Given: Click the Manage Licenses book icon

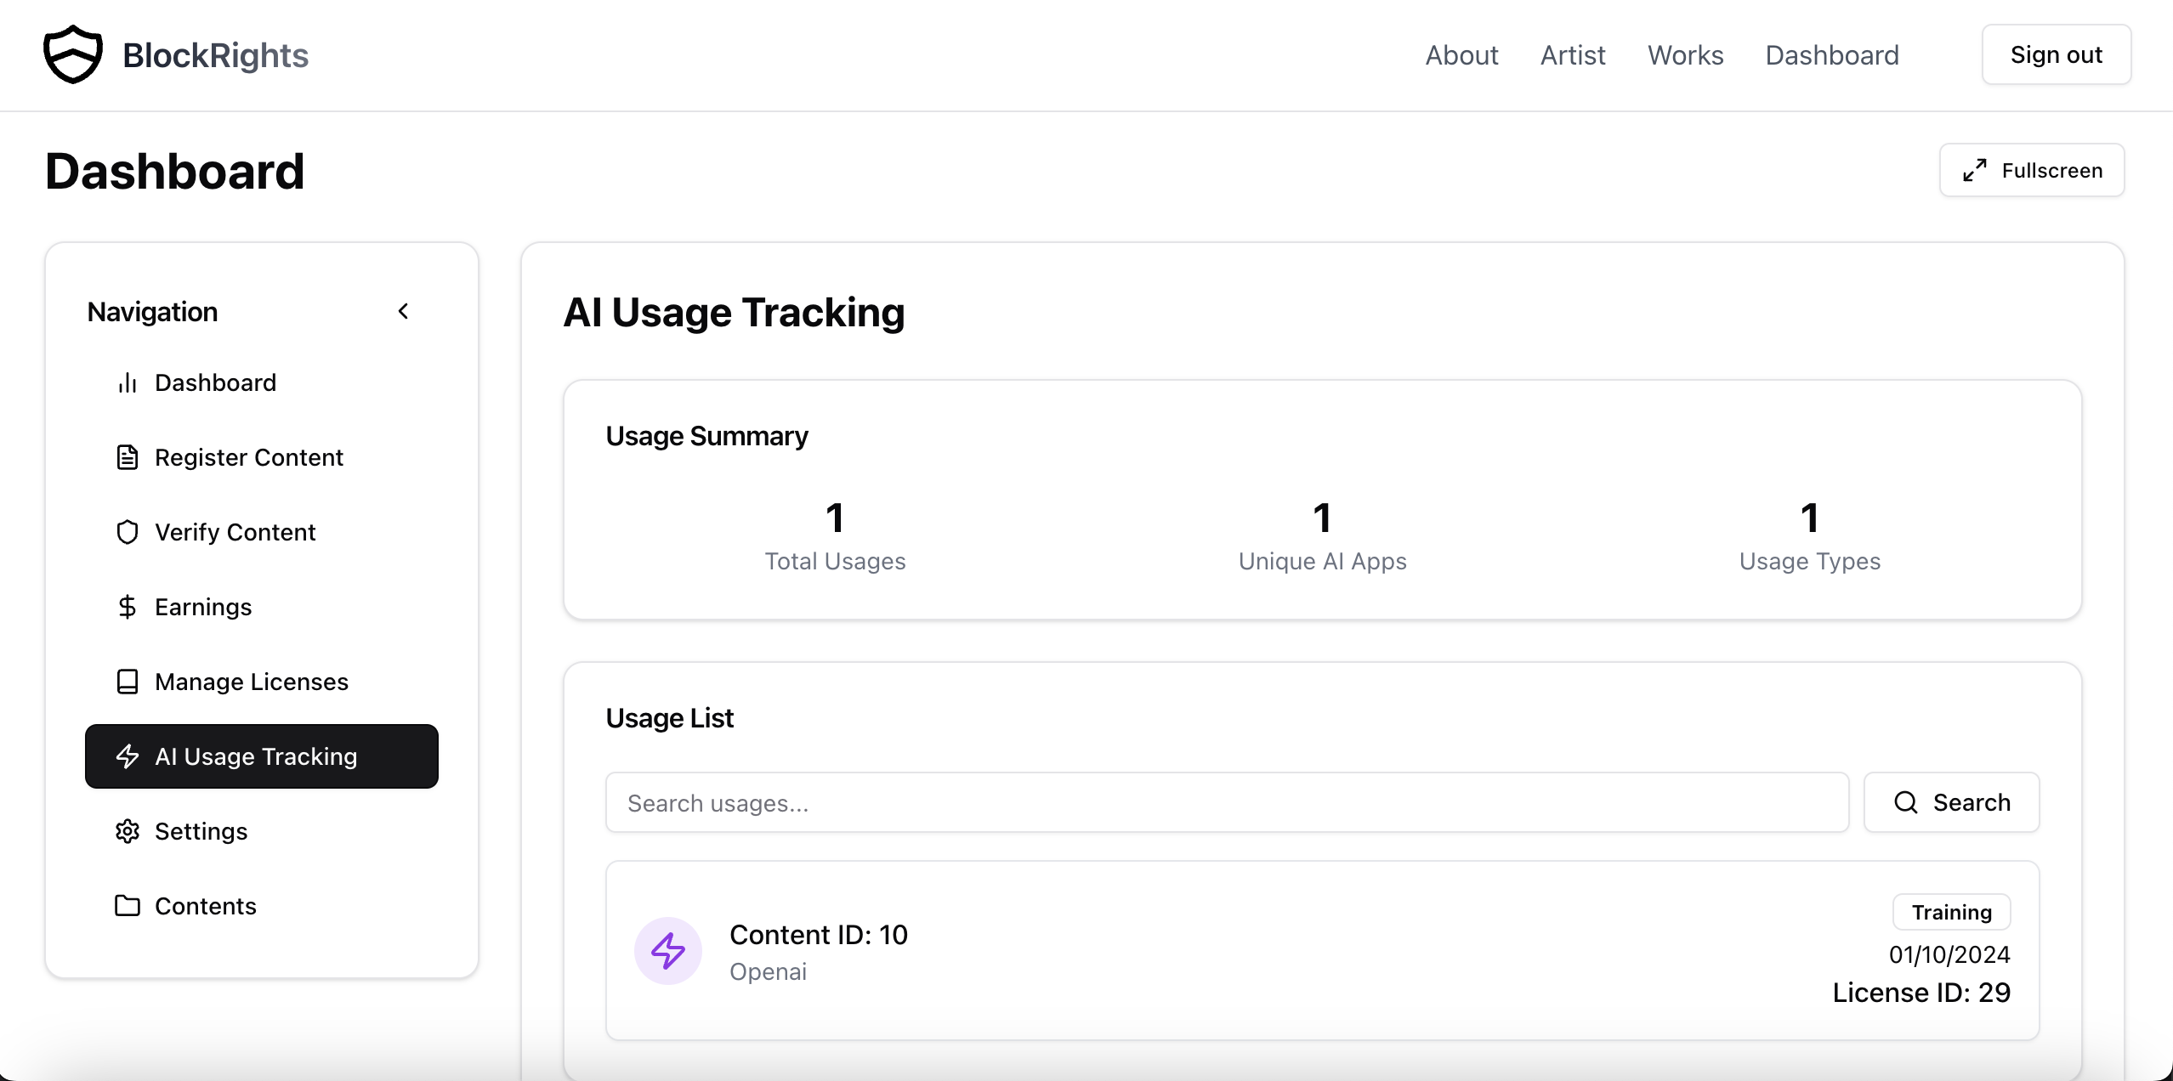Looking at the screenshot, I should 128,682.
